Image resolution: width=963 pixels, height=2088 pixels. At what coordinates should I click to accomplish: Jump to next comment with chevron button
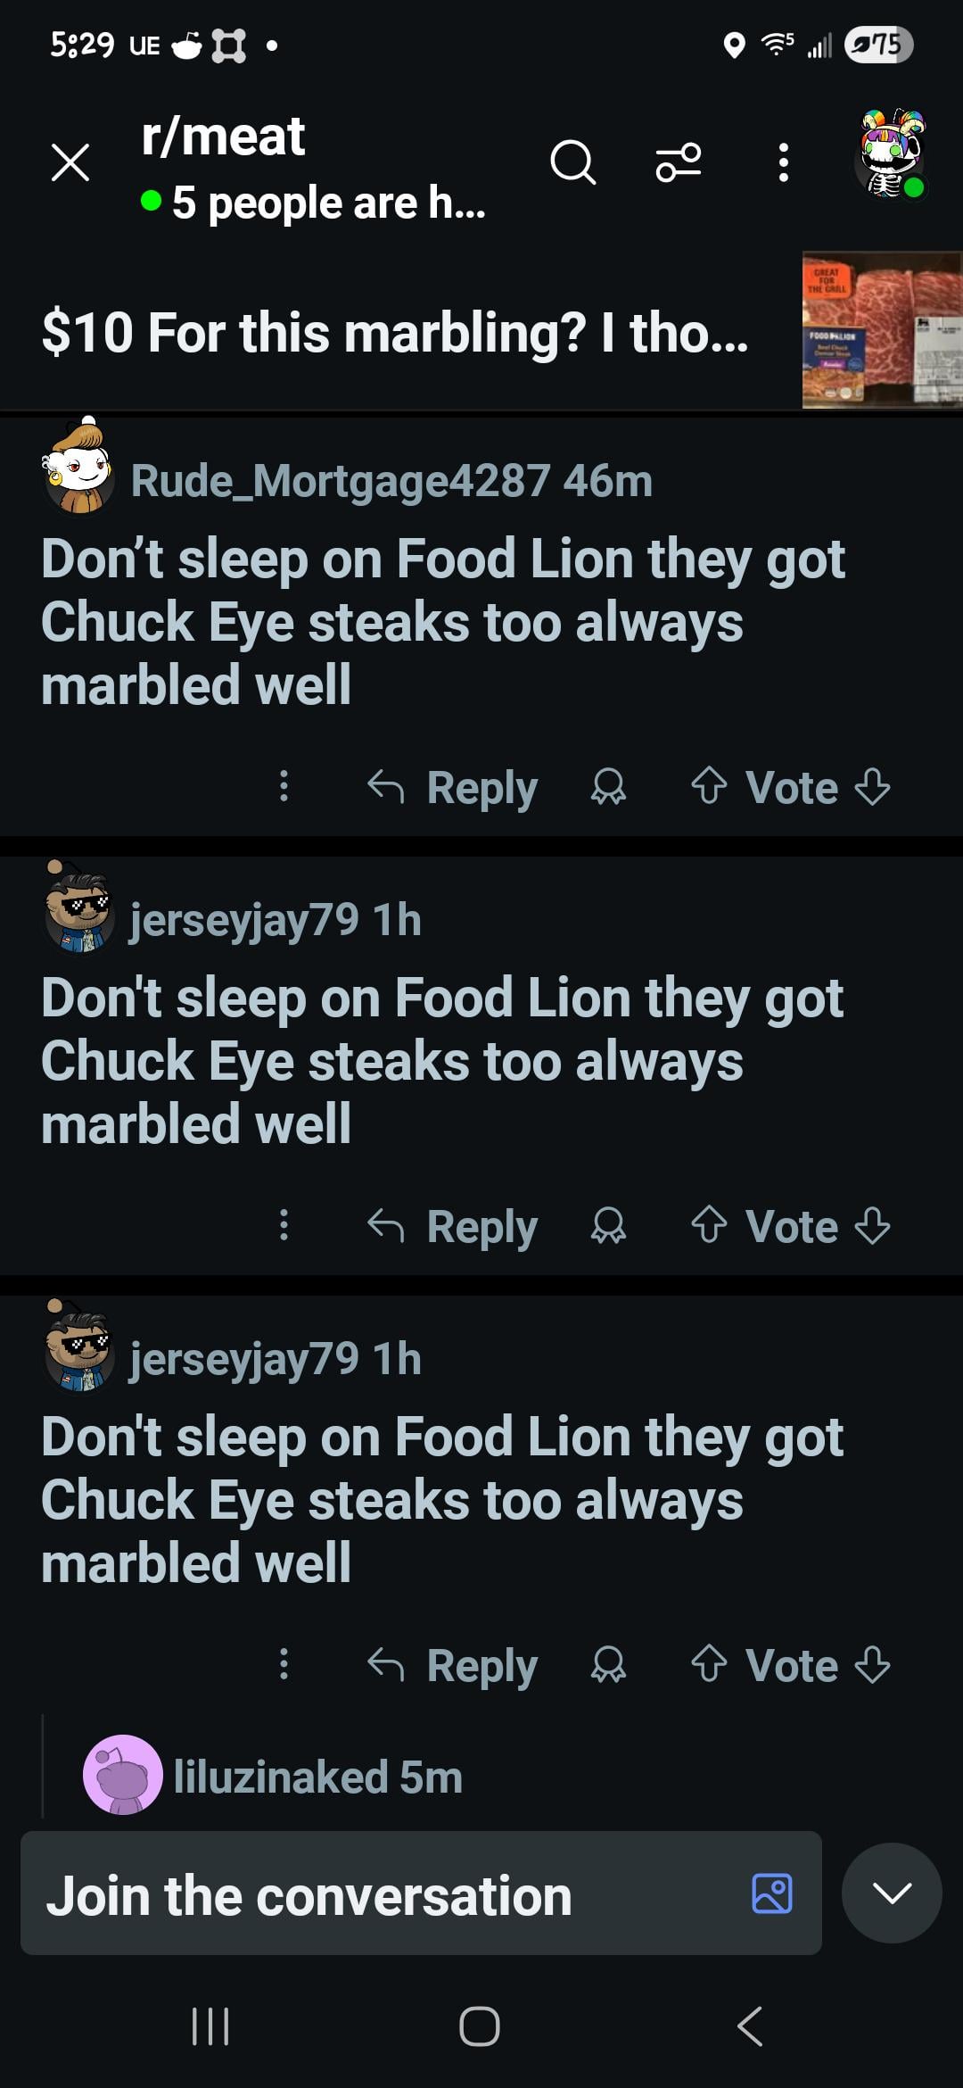892,1893
